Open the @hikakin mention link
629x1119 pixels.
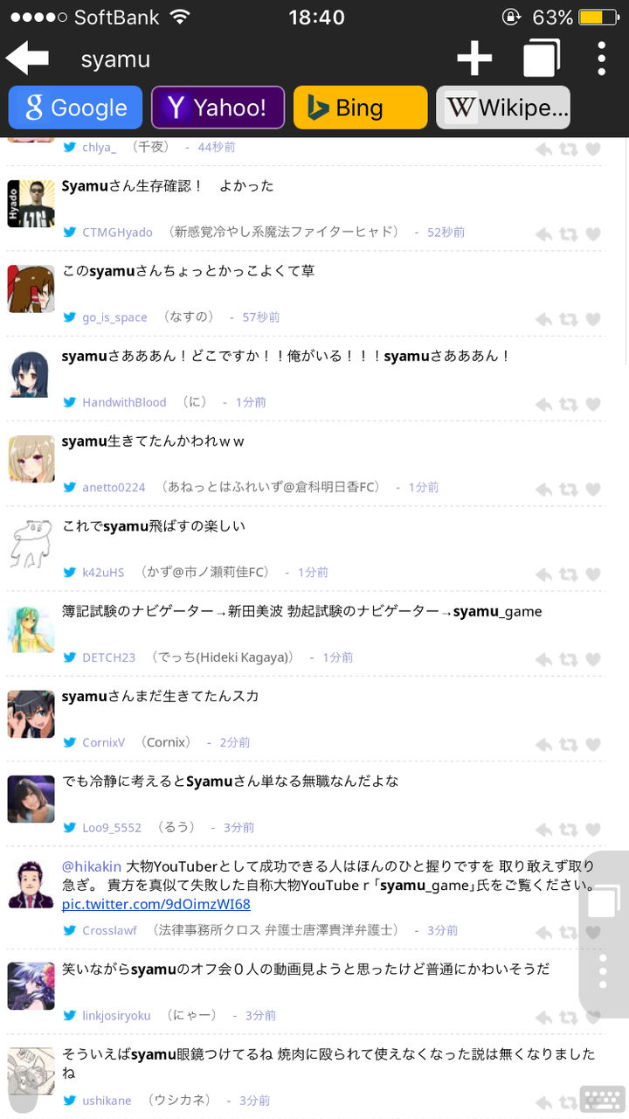tap(92, 866)
